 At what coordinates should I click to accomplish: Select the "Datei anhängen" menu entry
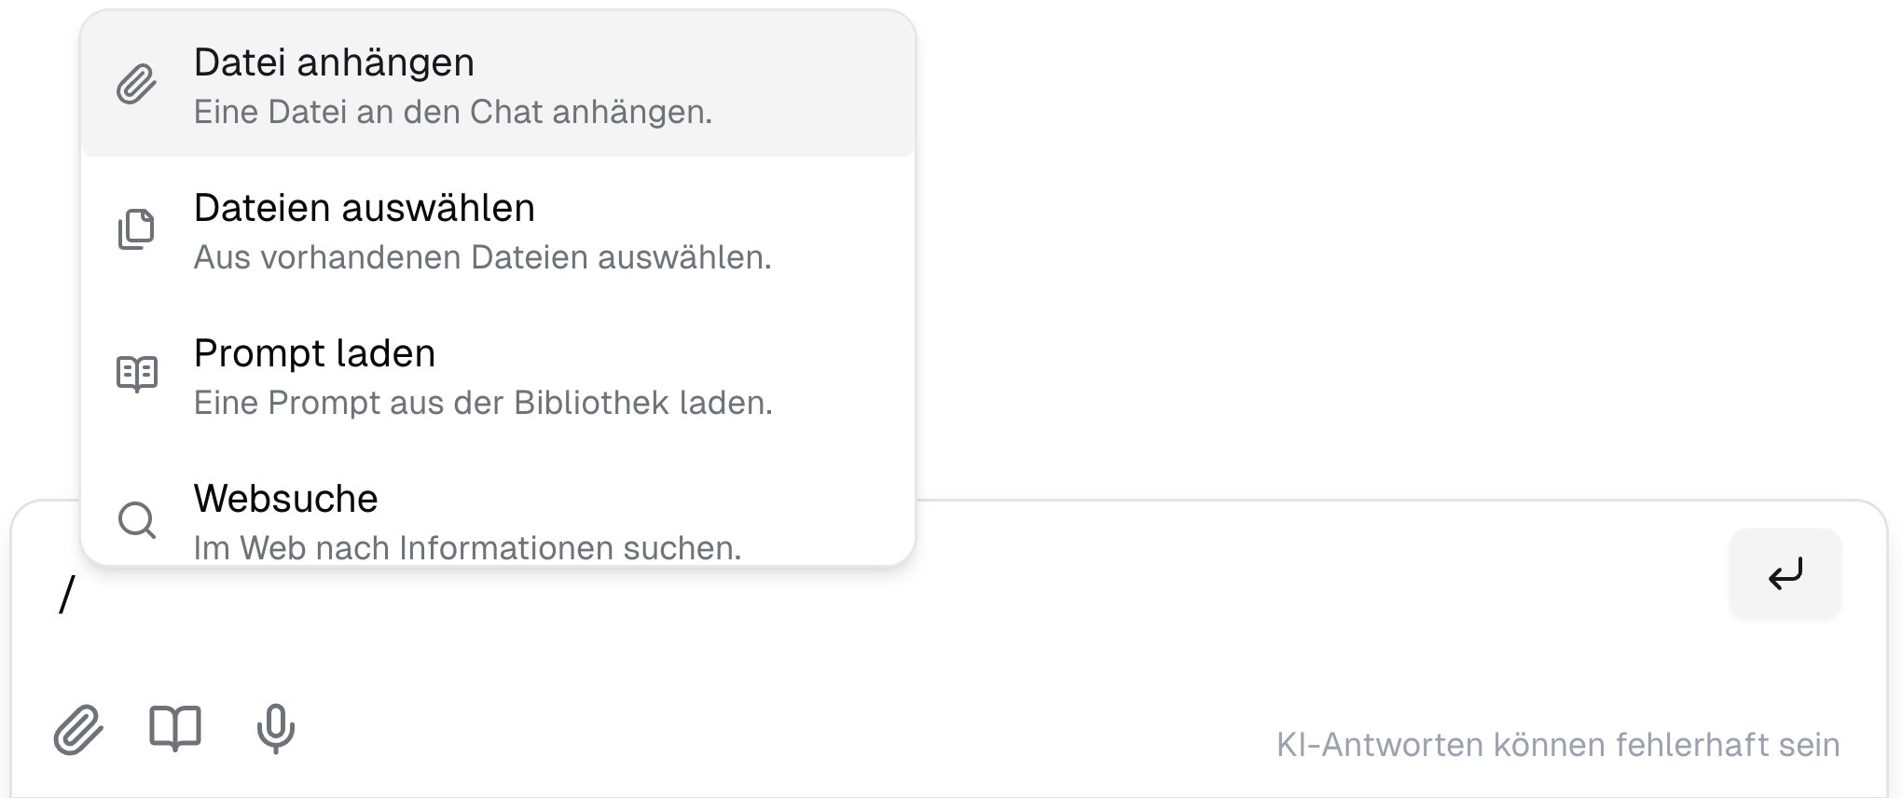pyautogui.click(x=334, y=63)
